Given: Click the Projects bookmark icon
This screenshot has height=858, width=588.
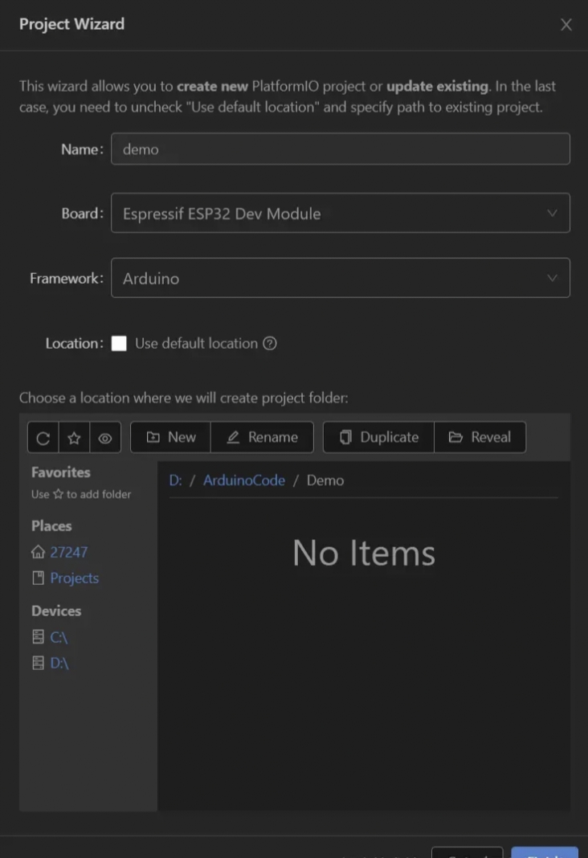Looking at the screenshot, I should click(x=38, y=578).
